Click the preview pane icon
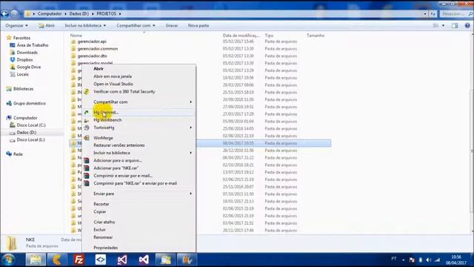This screenshot has height=267, width=474. [455, 26]
